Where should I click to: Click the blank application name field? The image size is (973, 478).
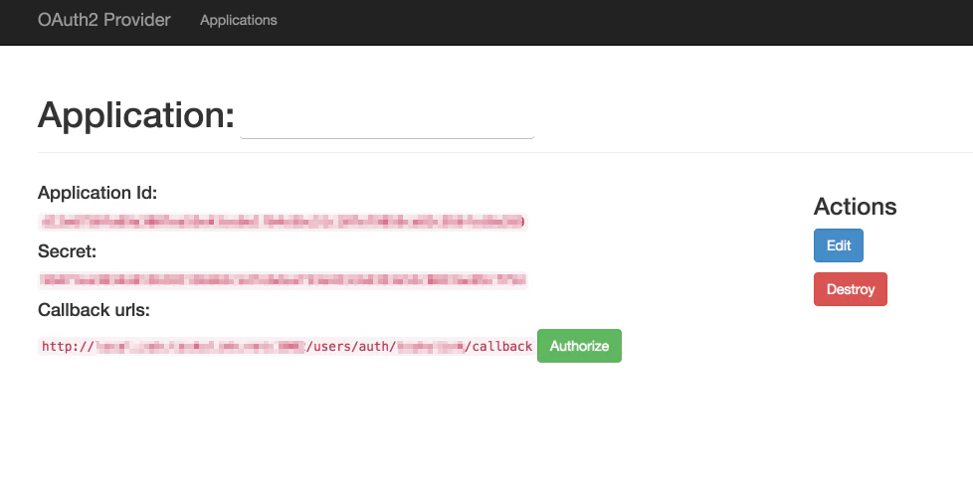[x=387, y=118]
